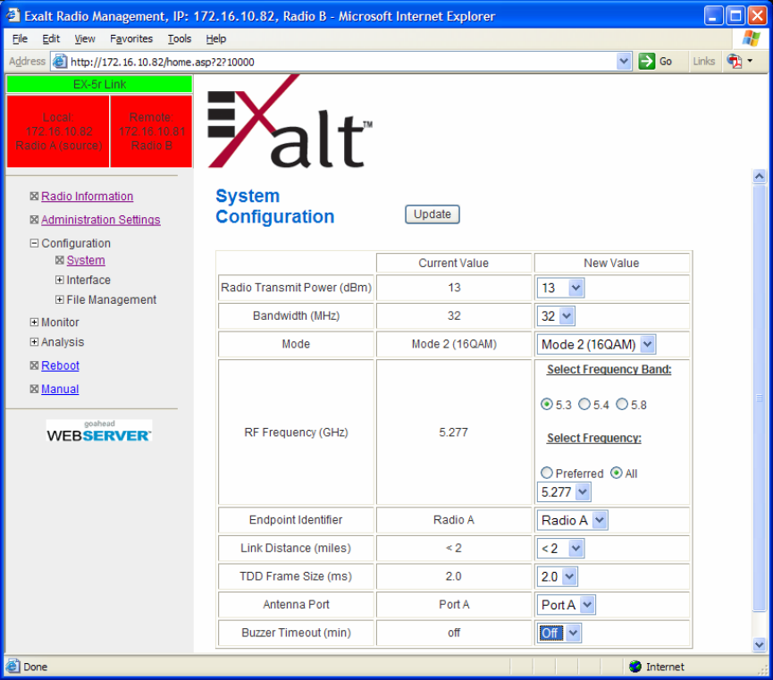Select the 5.8 frequency band
The width and height of the screenshot is (773, 680).
pyautogui.click(x=622, y=405)
